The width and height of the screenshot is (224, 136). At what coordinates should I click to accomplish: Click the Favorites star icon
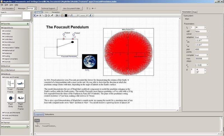click(x=28, y=24)
